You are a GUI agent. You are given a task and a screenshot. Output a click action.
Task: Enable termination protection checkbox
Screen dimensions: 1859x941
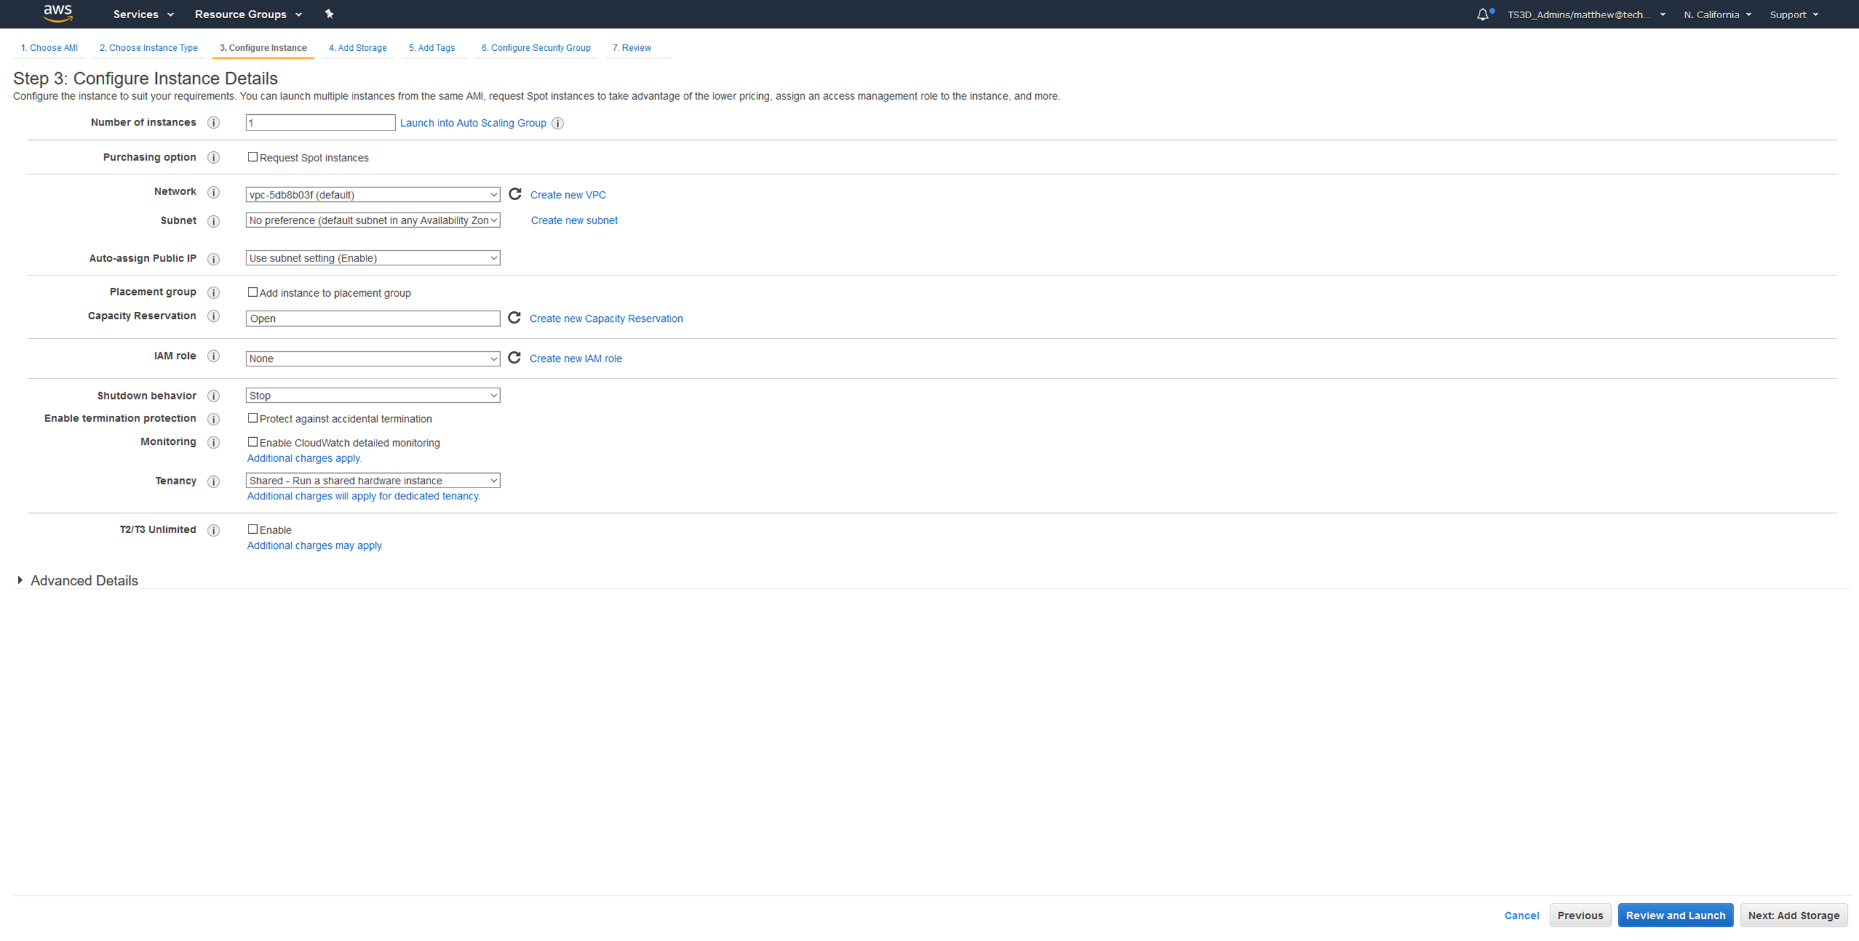253,418
